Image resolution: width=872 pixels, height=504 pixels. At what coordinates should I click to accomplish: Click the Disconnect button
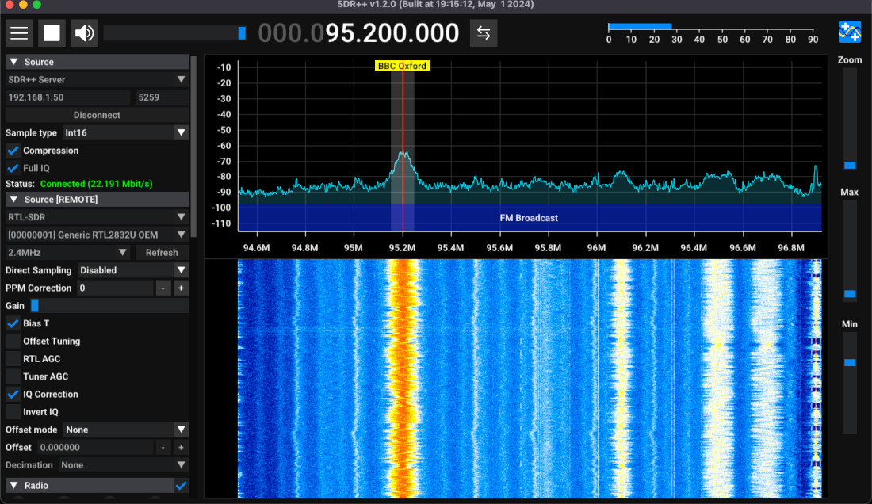click(x=98, y=115)
